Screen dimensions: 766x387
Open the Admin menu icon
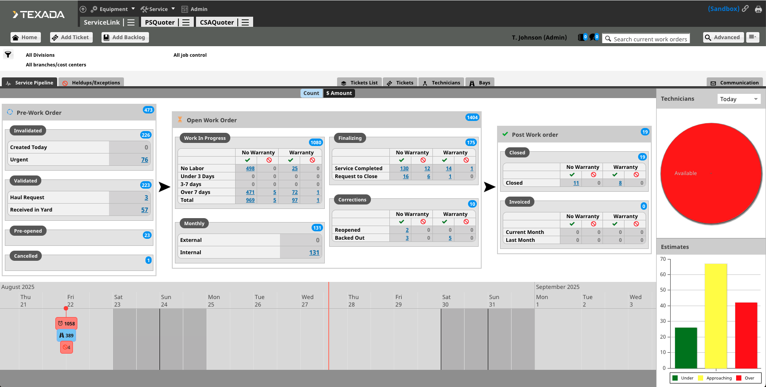point(185,9)
